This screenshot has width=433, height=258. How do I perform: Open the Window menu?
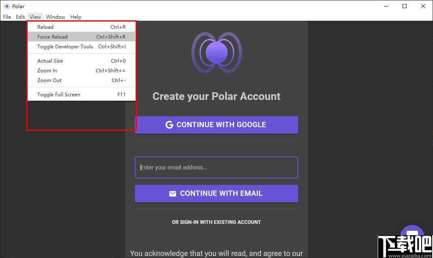(55, 17)
